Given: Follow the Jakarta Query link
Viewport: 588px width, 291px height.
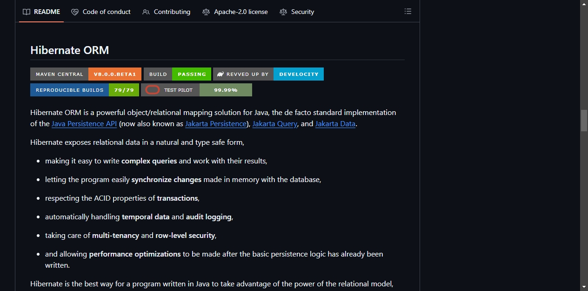Looking at the screenshot, I should coord(274,124).
